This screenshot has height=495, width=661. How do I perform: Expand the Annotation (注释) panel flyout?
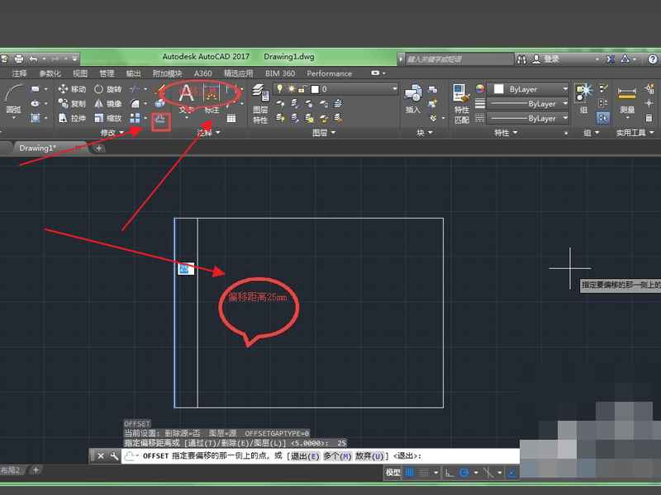click(x=209, y=133)
